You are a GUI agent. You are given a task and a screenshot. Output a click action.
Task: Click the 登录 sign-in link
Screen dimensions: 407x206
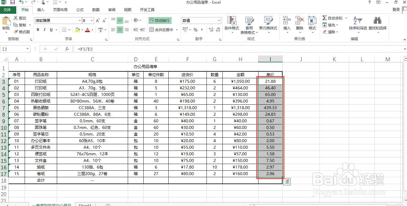[396, 10]
